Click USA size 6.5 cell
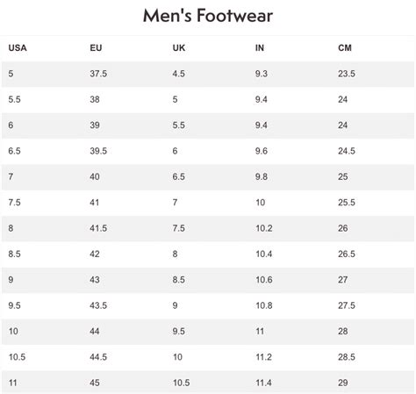The image size is (416, 394). [14, 151]
